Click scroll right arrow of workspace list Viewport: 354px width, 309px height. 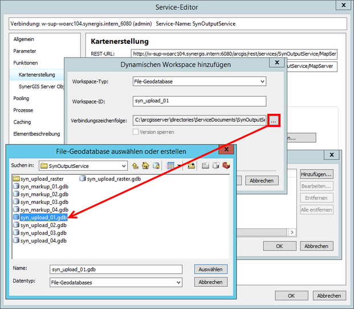292,232
